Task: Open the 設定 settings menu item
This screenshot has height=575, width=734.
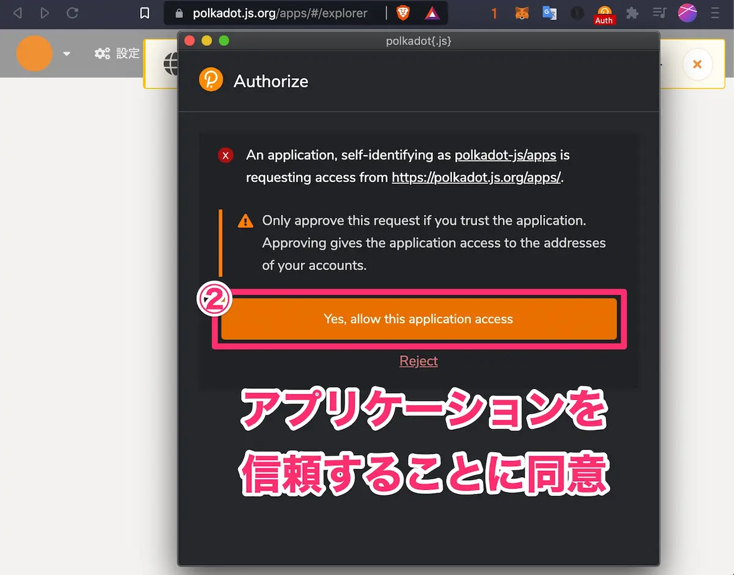Action: 117,53
